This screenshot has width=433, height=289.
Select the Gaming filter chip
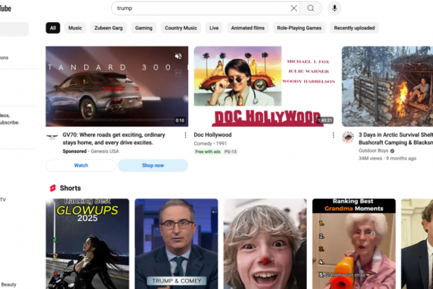pos(143,28)
